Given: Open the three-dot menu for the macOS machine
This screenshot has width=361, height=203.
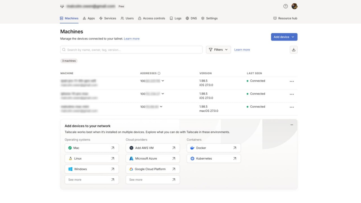Looking at the screenshot, I should [x=292, y=107].
